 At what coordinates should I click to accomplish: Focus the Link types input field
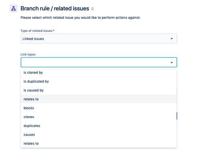click(99, 62)
